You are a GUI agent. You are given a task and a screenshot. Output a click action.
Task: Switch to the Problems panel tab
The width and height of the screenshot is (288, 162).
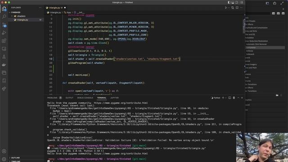52,98
